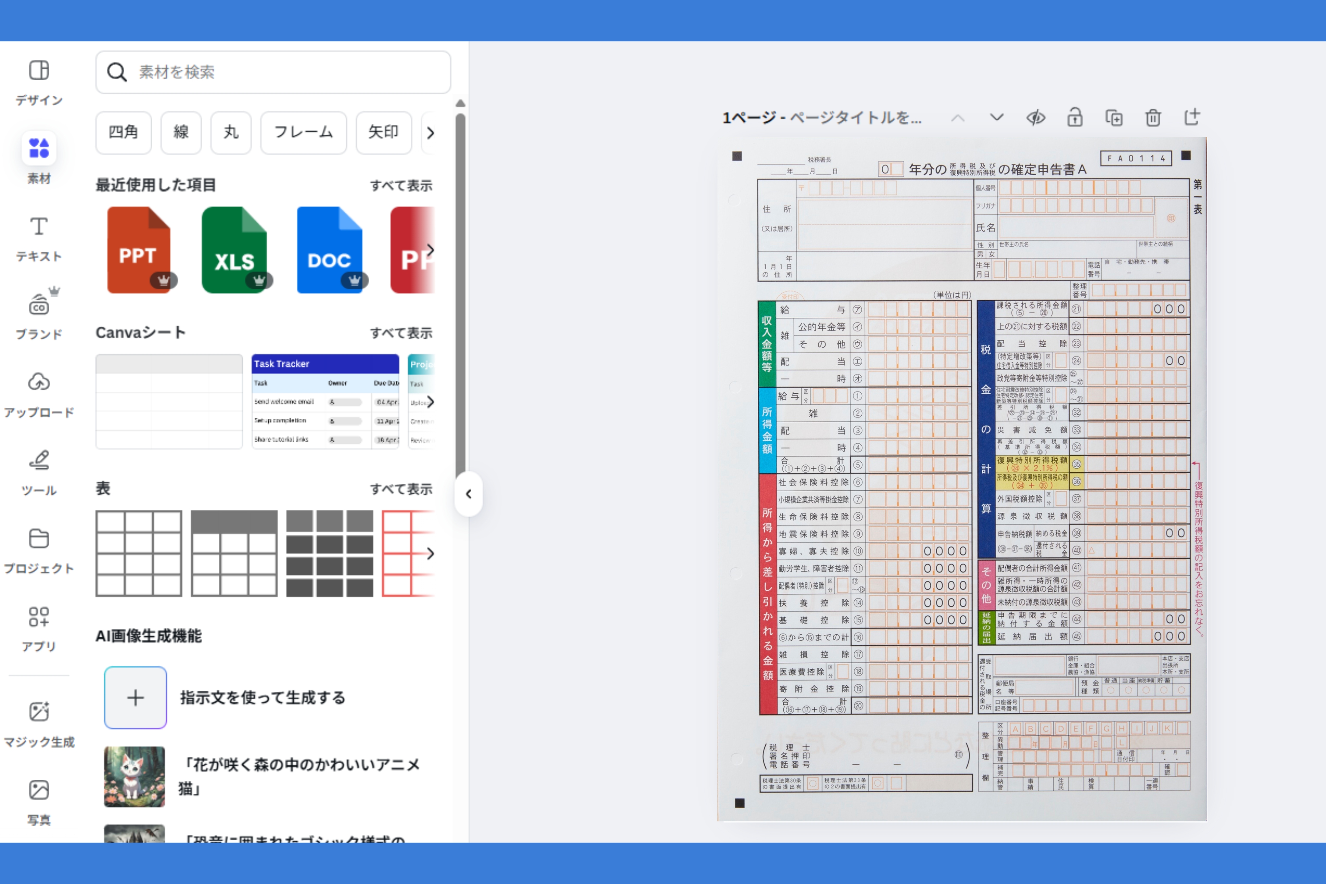Click the AI画像生成機能 heading
Screen dimensions: 1326x884
(x=149, y=636)
